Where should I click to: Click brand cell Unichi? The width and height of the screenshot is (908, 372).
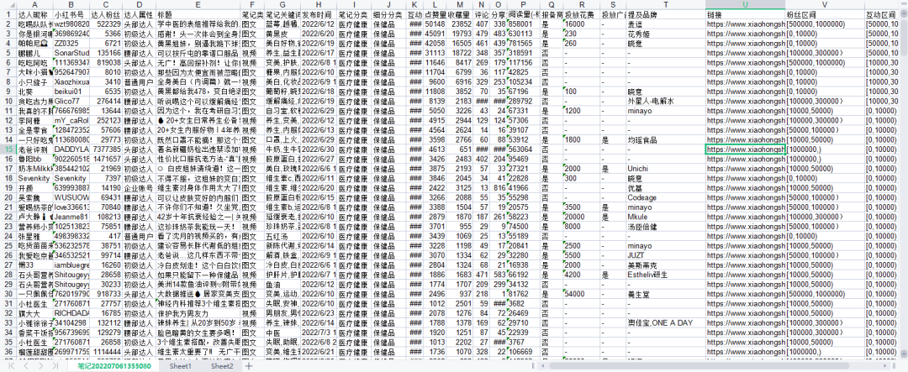(x=665, y=168)
